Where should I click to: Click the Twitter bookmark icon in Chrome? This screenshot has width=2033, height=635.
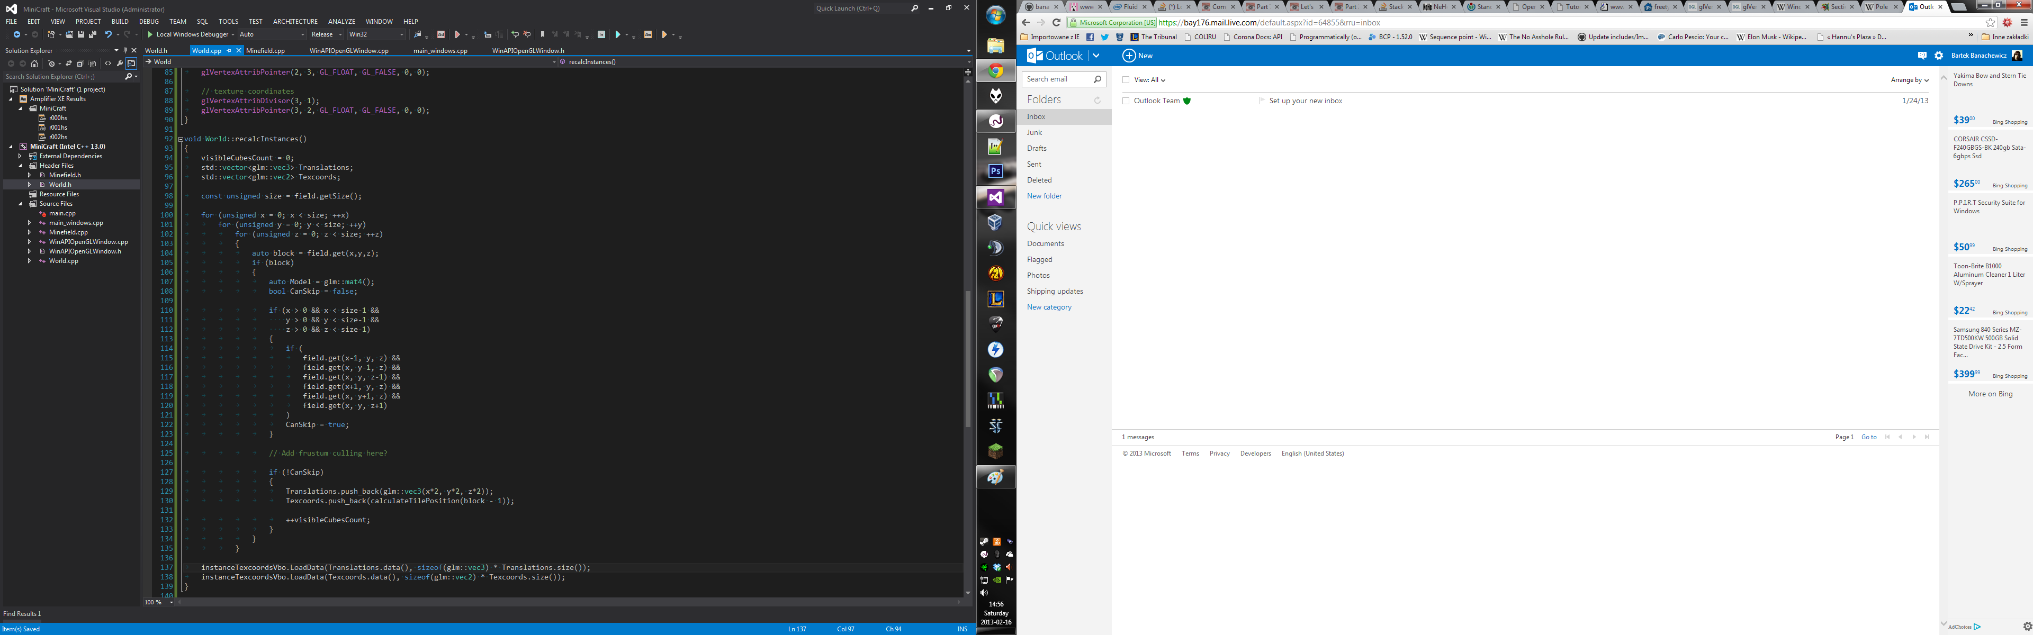tap(1105, 37)
